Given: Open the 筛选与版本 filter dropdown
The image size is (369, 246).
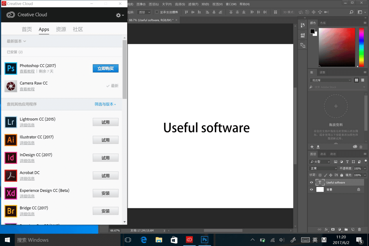Looking at the screenshot, I should point(105,104).
